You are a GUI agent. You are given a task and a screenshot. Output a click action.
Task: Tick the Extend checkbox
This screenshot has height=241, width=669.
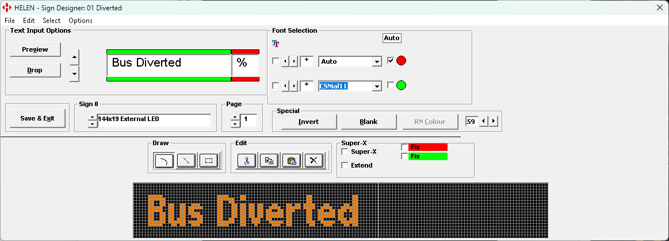(345, 165)
